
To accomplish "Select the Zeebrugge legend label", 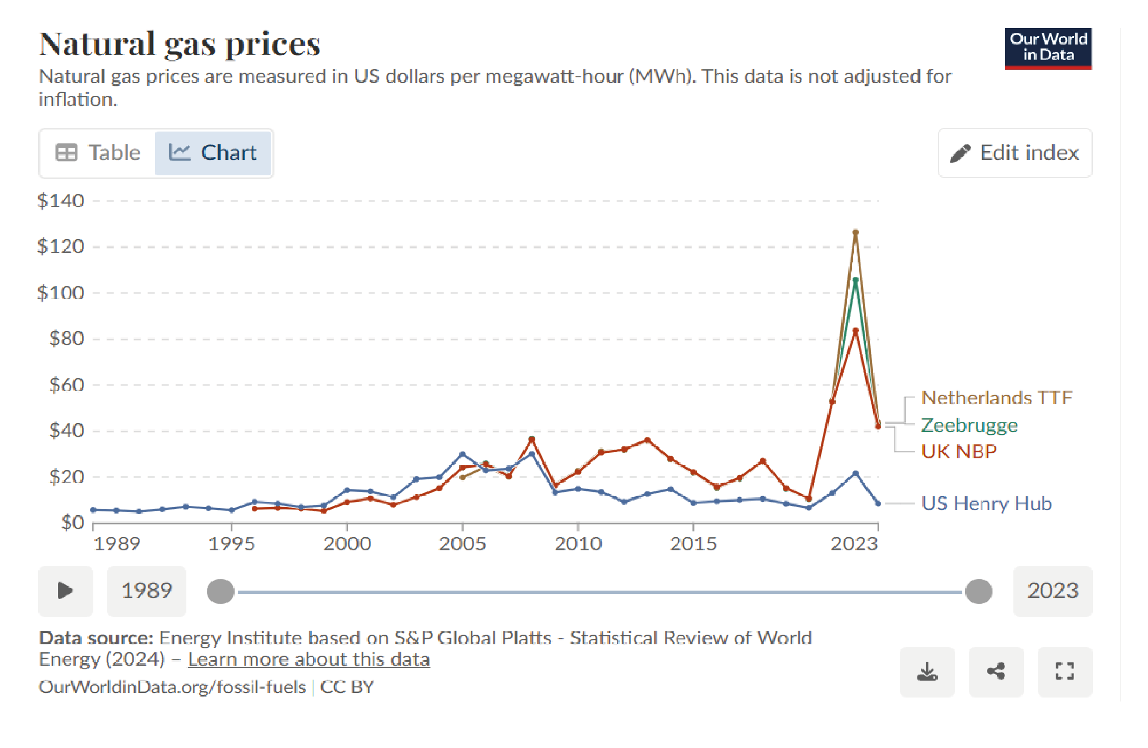I will click(x=969, y=425).
